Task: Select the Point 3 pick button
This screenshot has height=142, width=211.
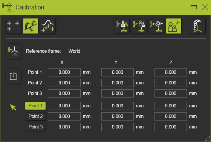Action: click(35, 127)
